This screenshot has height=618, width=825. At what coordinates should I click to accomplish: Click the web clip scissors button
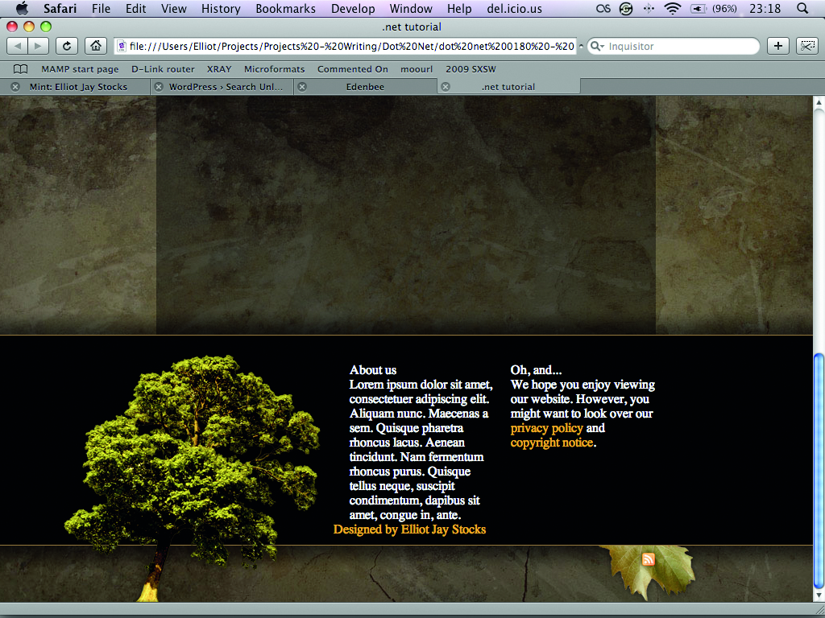click(x=806, y=46)
